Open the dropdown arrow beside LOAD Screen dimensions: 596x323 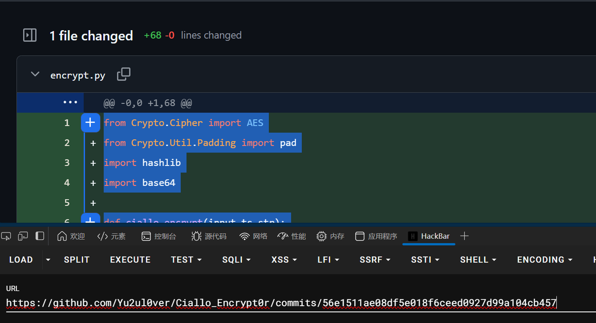coord(48,260)
